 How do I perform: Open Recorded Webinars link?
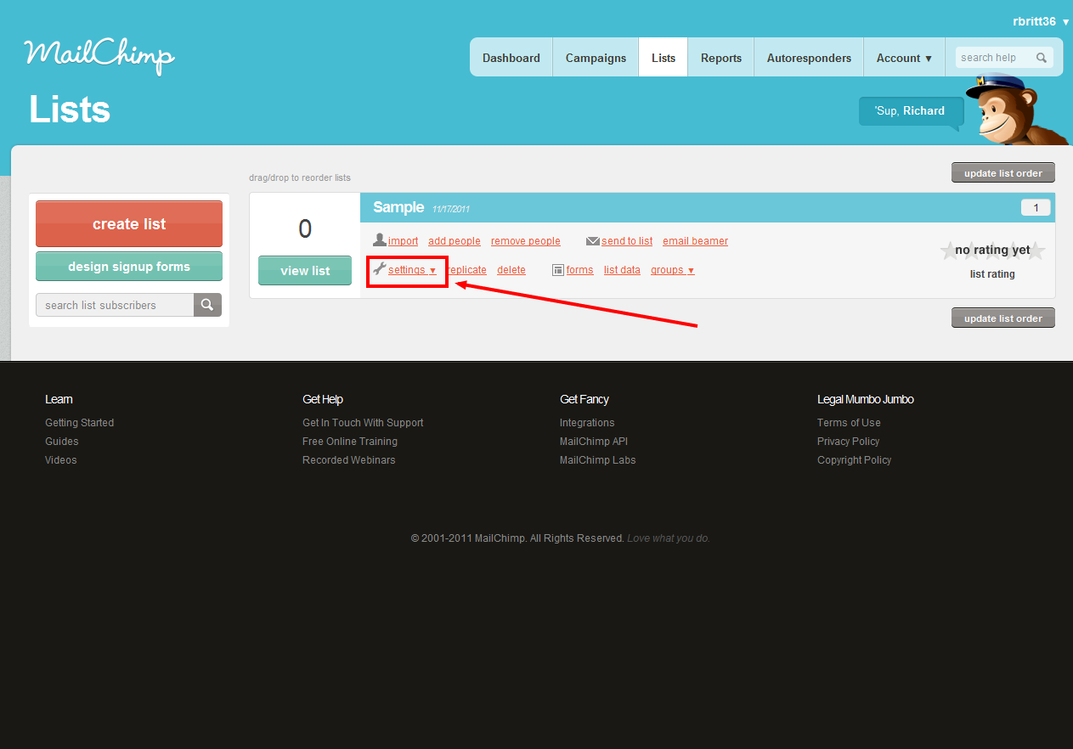(349, 460)
